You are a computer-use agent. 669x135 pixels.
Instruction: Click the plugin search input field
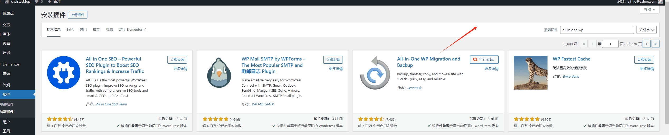597,30
